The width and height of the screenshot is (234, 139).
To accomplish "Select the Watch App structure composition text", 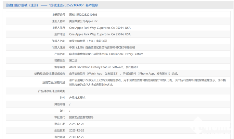I will 123,74.
